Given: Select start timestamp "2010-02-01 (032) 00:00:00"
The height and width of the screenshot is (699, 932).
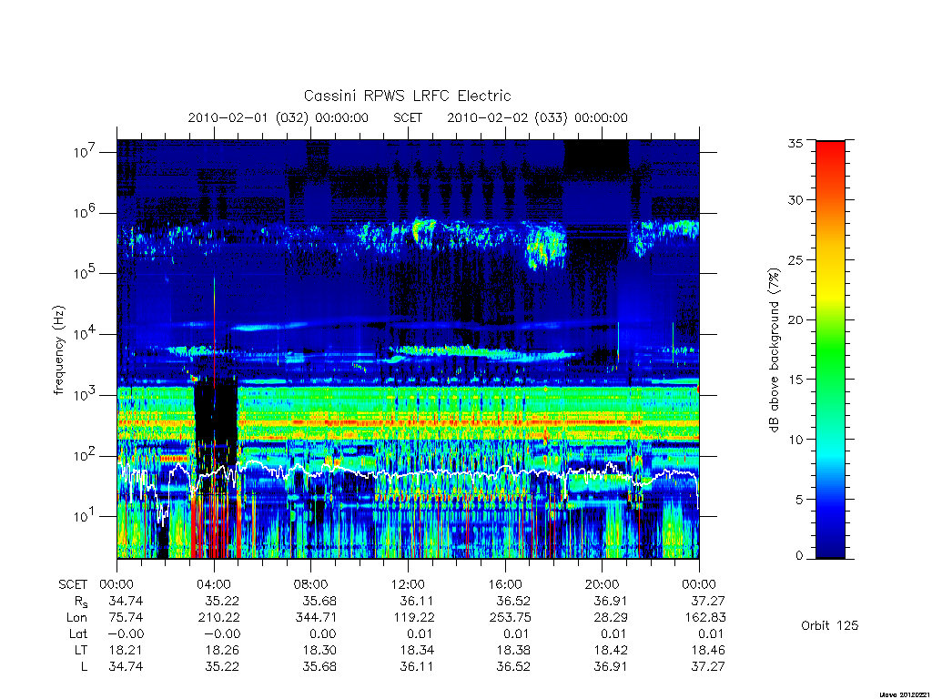Looking at the screenshot, I should click(x=279, y=117).
